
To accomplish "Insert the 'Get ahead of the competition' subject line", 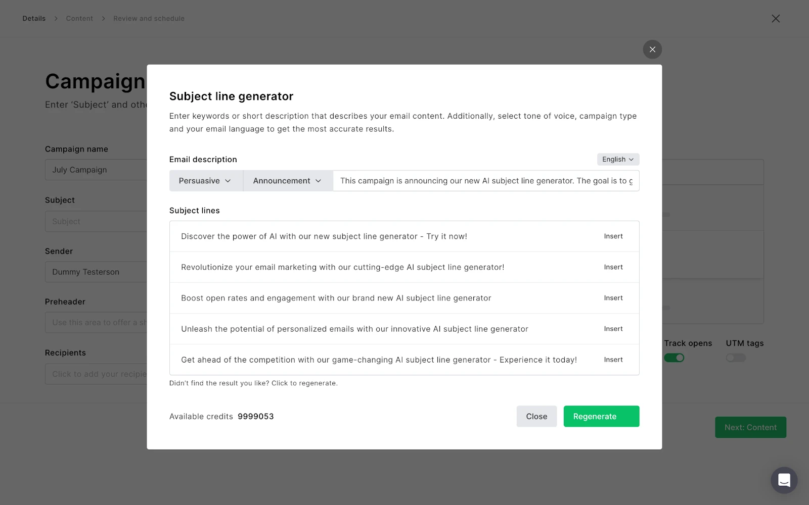I will click(613, 360).
